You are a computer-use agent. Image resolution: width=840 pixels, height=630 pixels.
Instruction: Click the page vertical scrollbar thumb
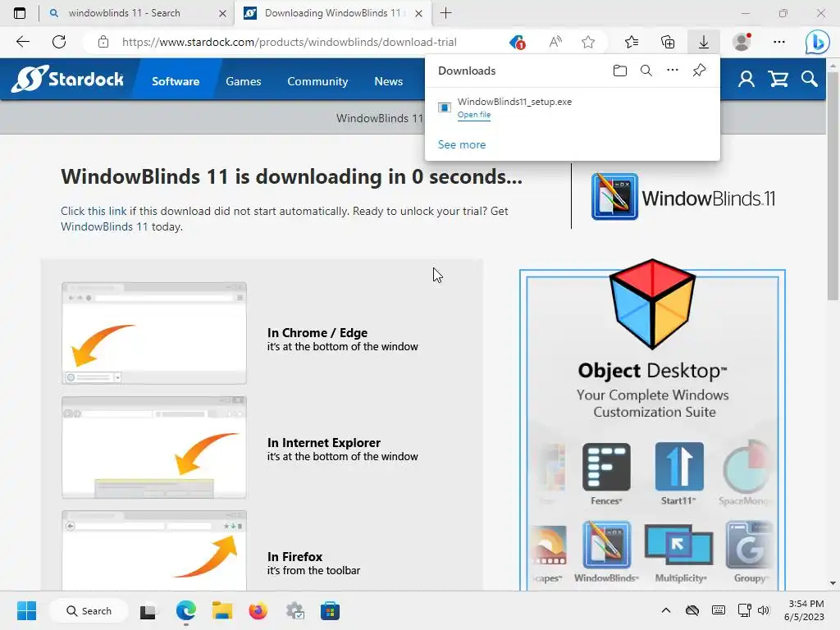[x=832, y=185]
